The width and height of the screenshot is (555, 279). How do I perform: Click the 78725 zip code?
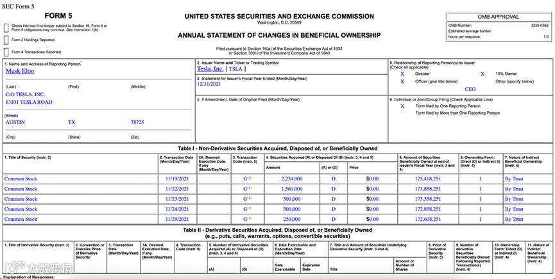137,122
